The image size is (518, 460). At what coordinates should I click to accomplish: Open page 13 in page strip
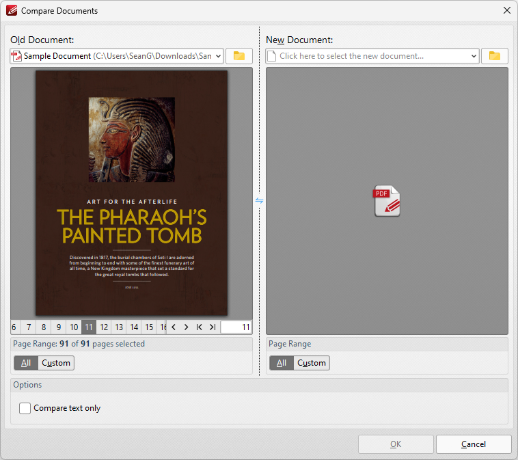tap(119, 327)
